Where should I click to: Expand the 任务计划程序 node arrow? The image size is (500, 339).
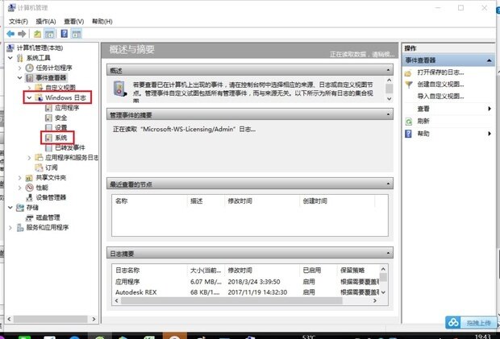coord(20,68)
